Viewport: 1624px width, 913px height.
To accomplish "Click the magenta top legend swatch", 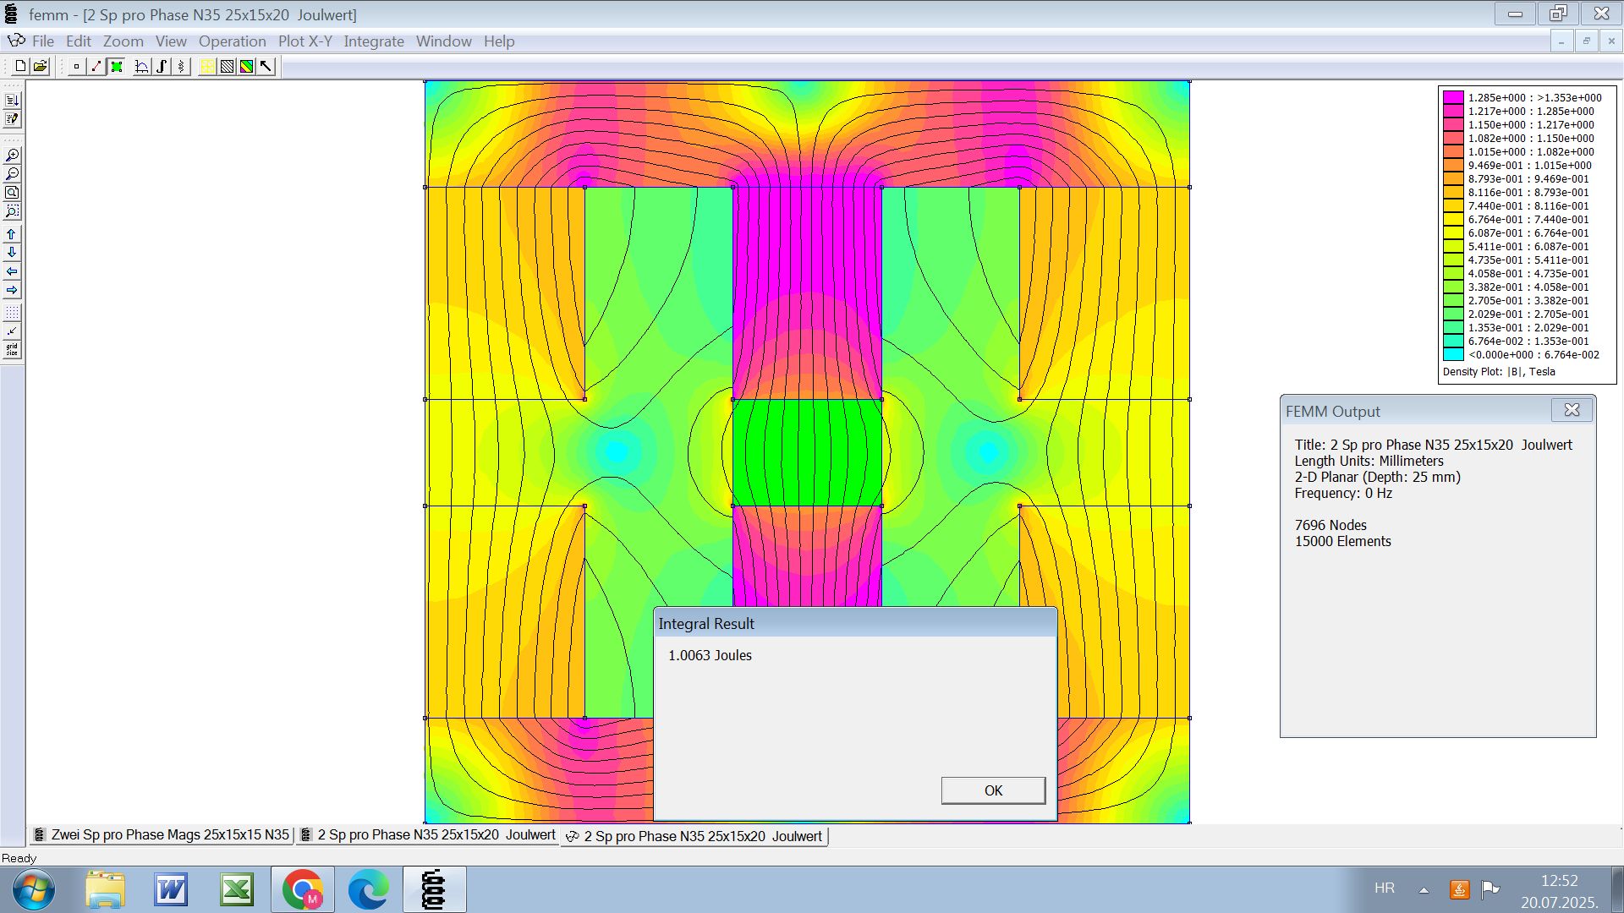I will tap(1452, 97).
